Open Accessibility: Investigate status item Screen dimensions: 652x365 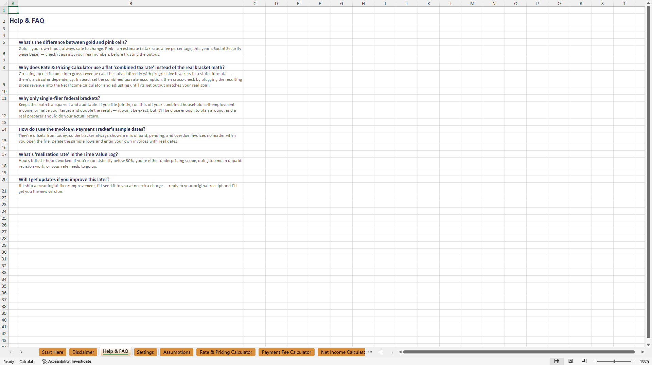pyautogui.click(x=67, y=361)
